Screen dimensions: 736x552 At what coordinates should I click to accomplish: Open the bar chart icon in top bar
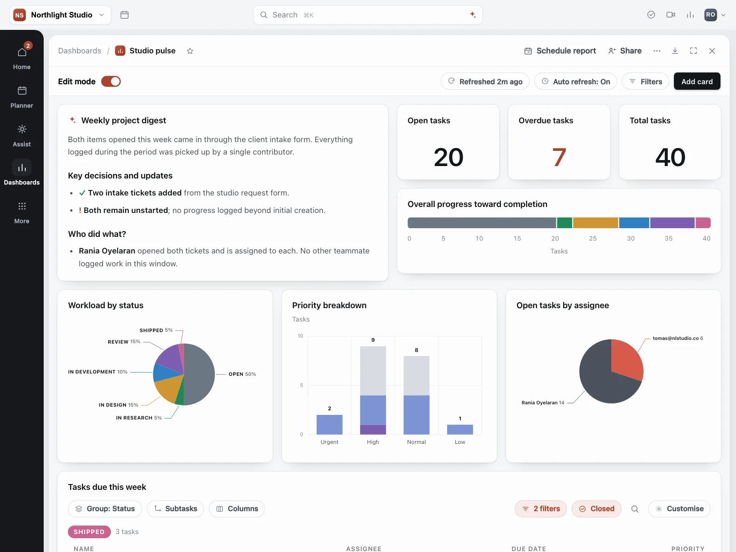tap(690, 15)
